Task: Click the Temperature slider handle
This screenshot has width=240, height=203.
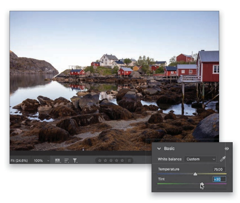Action: coord(195,174)
